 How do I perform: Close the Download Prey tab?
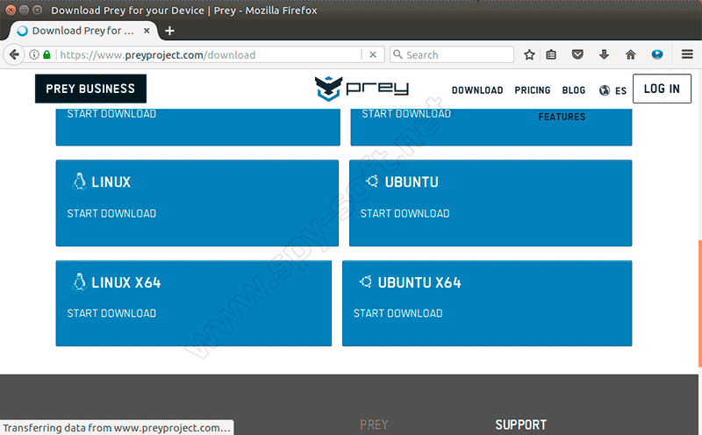147,31
